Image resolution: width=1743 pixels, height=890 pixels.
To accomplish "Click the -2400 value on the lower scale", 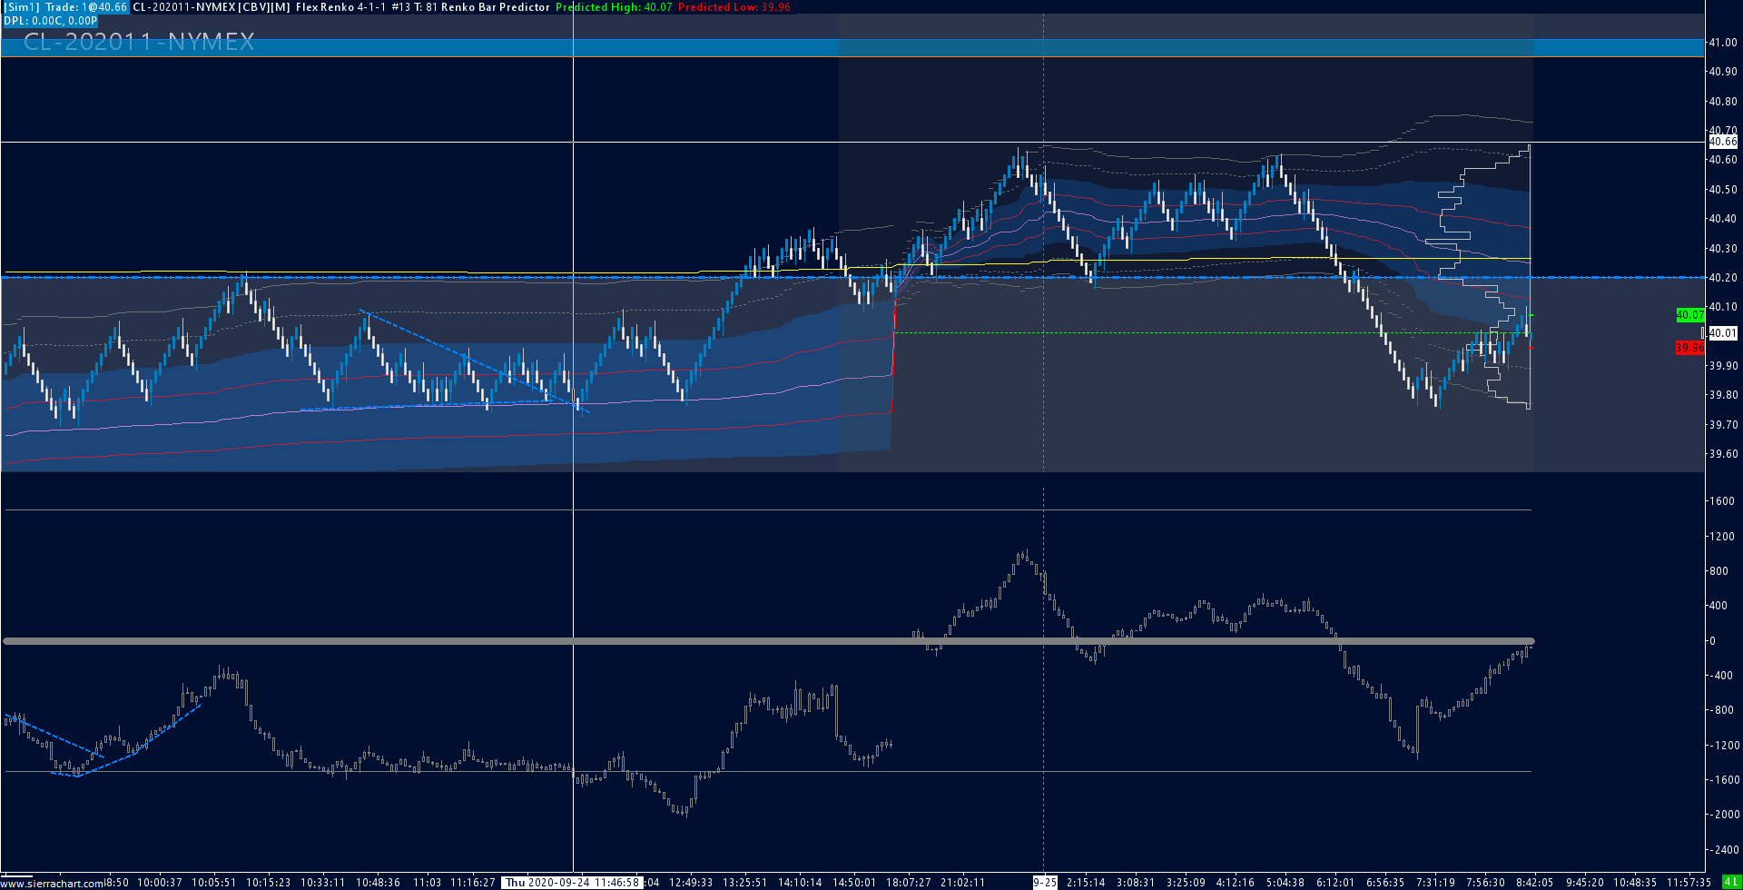I will (x=1724, y=850).
